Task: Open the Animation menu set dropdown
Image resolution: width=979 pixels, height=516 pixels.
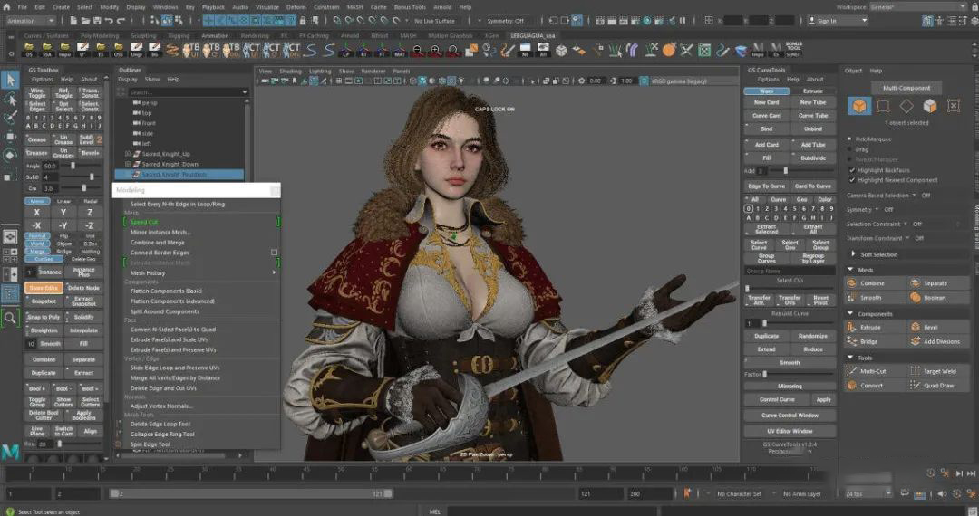Action: (31, 21)
